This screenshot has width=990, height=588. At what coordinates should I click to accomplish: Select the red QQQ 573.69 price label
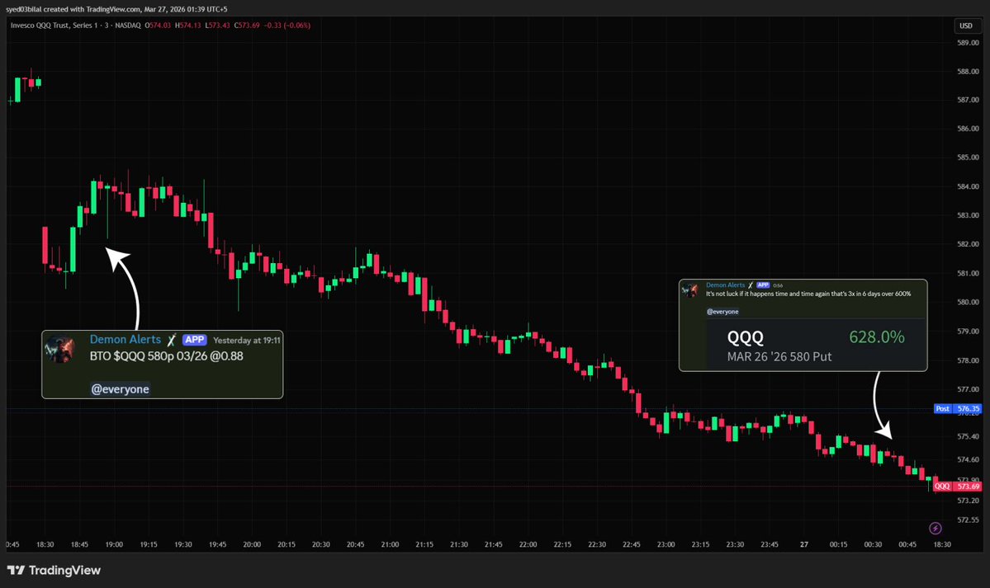(x=957, y=487)
